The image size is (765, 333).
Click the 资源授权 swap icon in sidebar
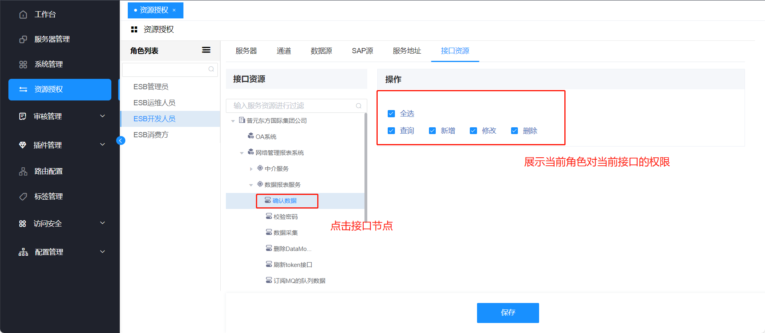tap(23, 89)
